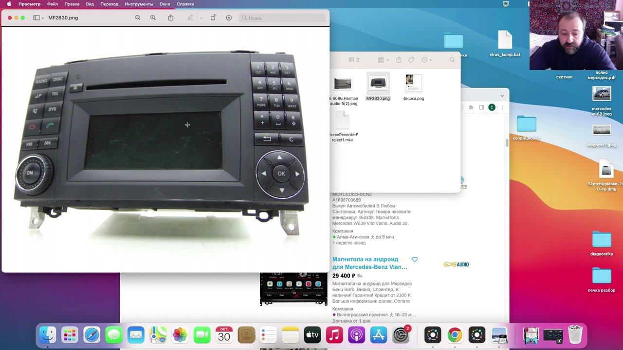Open the sidebar view dropdown in Preview
The width and height of the screenshot is (623, 350).
38,18
